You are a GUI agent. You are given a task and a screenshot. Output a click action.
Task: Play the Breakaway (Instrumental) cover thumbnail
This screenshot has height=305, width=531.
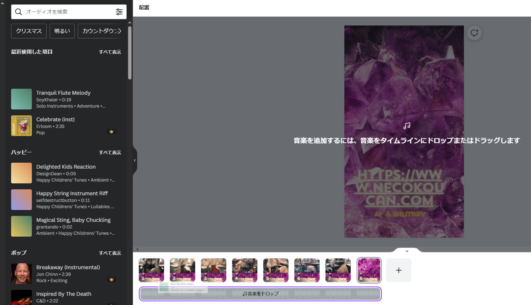(x=21, y=274)
